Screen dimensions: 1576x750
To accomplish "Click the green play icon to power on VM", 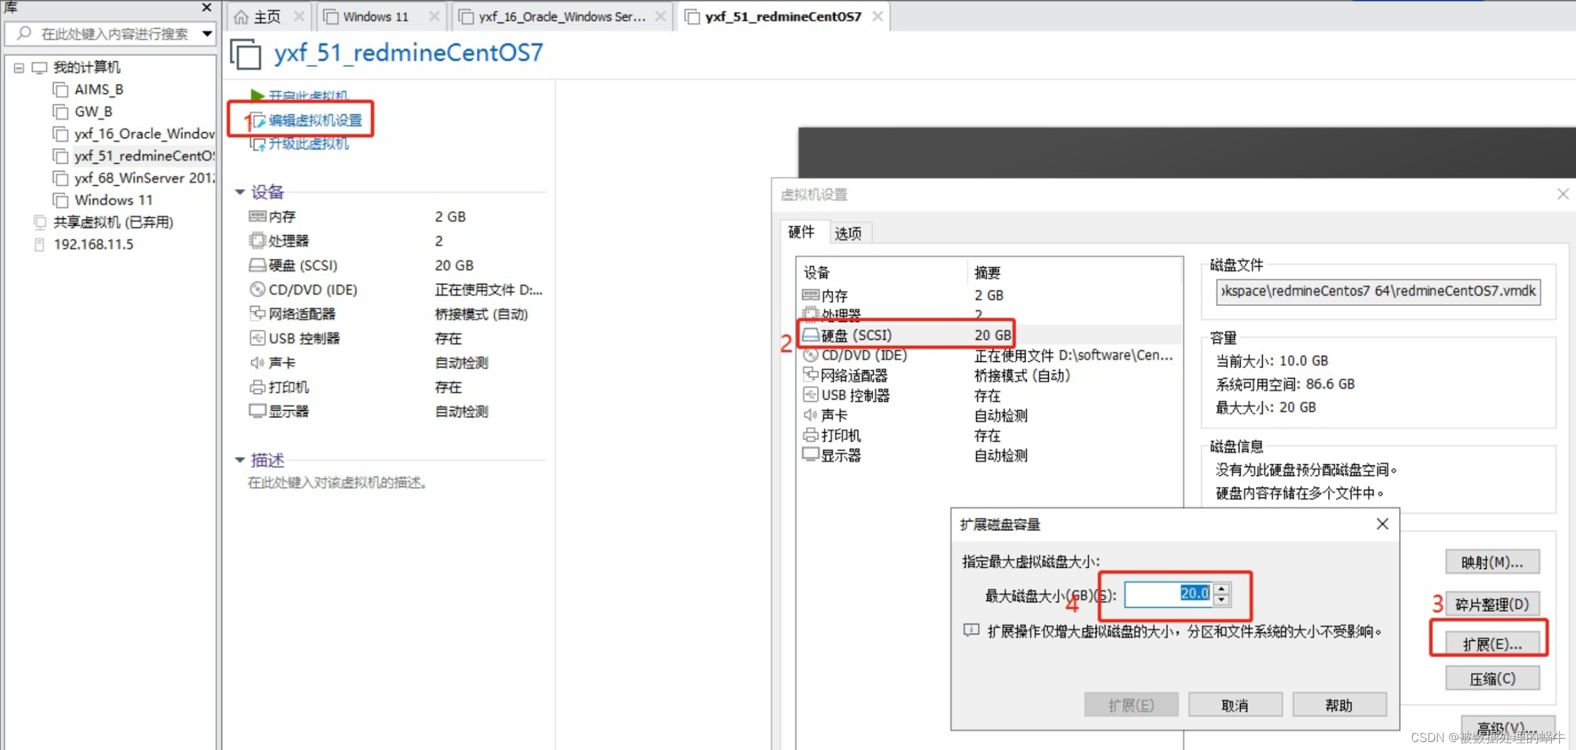I will [257, 94].
